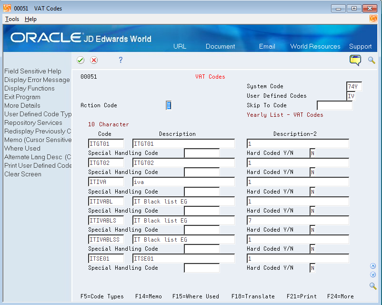Click the green checkmark OK icon
This screenshot has height=305, width=382.
coord(80,60)
